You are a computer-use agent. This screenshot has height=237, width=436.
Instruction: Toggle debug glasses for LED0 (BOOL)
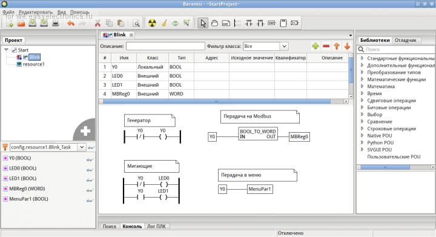[90, 170]
